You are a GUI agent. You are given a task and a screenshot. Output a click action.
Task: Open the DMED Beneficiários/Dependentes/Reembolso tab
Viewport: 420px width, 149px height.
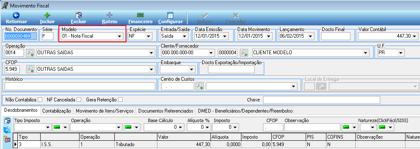tap(245, 111)
